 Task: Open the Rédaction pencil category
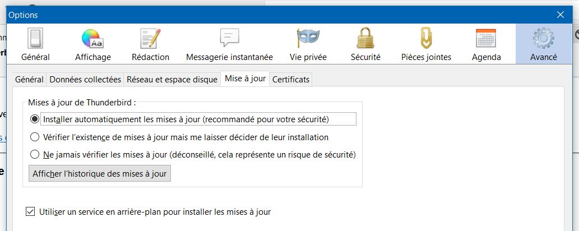coord(150,44)
